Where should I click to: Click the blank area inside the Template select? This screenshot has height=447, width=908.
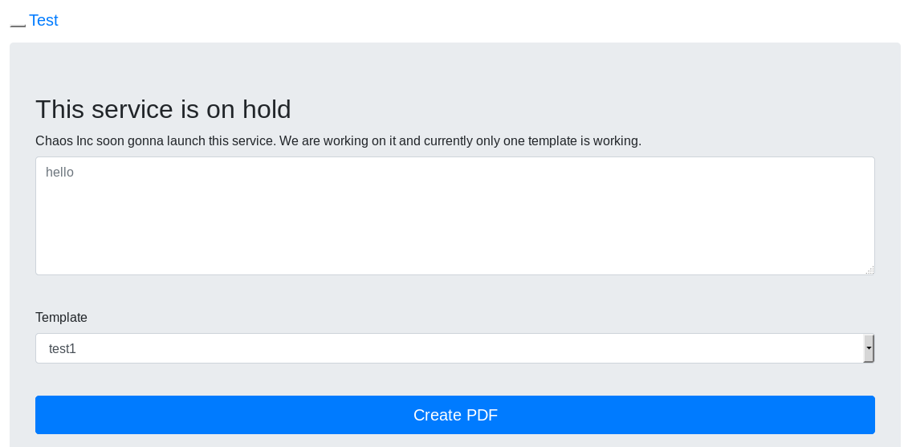tap(482, 348)
